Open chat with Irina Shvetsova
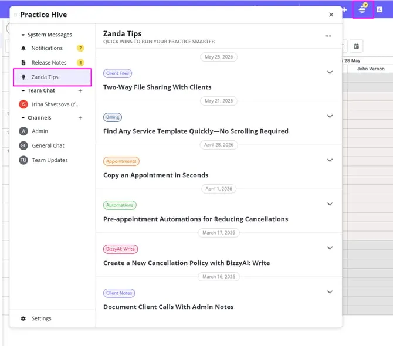 pos(52,104)
